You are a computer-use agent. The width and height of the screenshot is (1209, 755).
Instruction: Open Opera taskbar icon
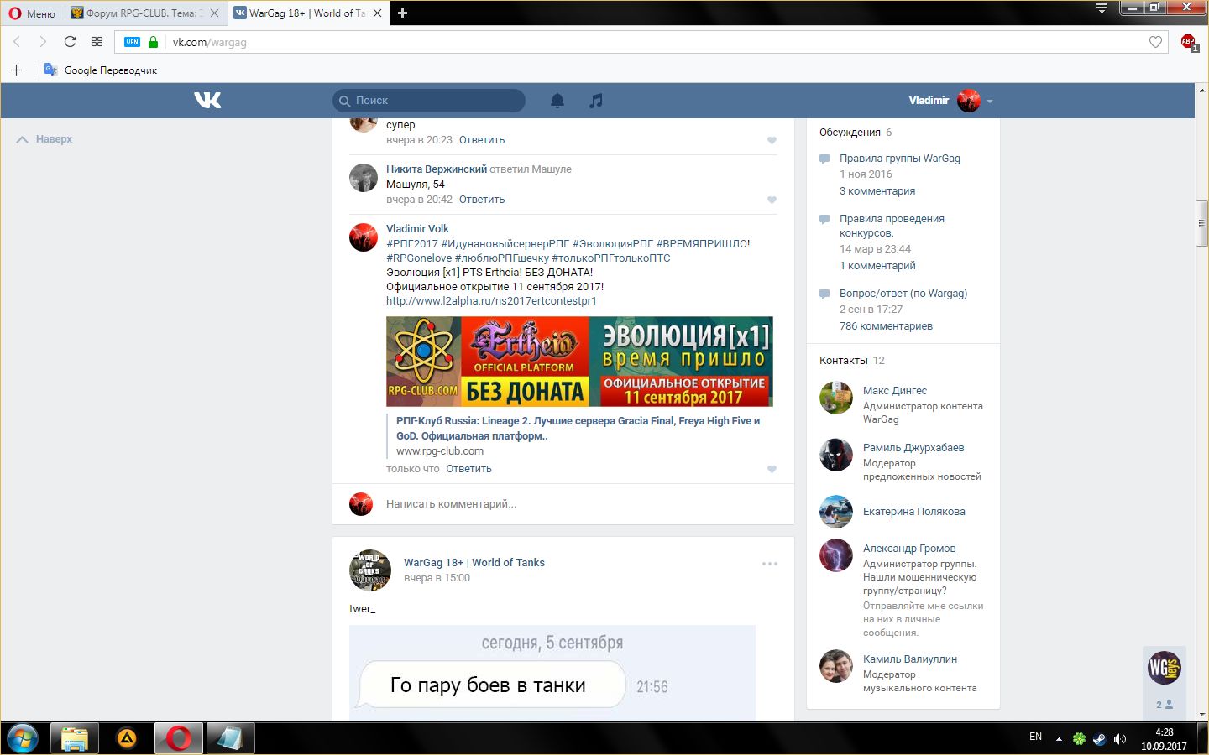(x=179, y=739)
